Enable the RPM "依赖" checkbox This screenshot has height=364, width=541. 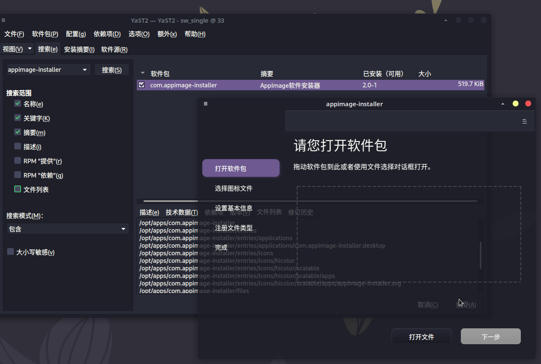click(18, 175)
